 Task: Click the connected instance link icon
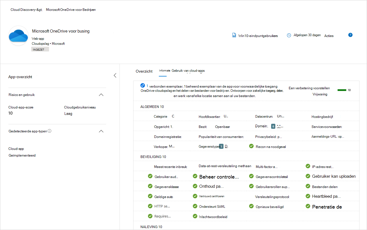point(143,85)
